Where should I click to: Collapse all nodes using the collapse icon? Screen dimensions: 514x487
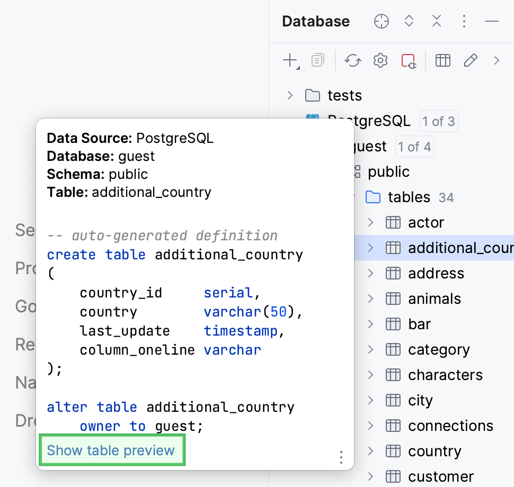[x=436, y=21]
